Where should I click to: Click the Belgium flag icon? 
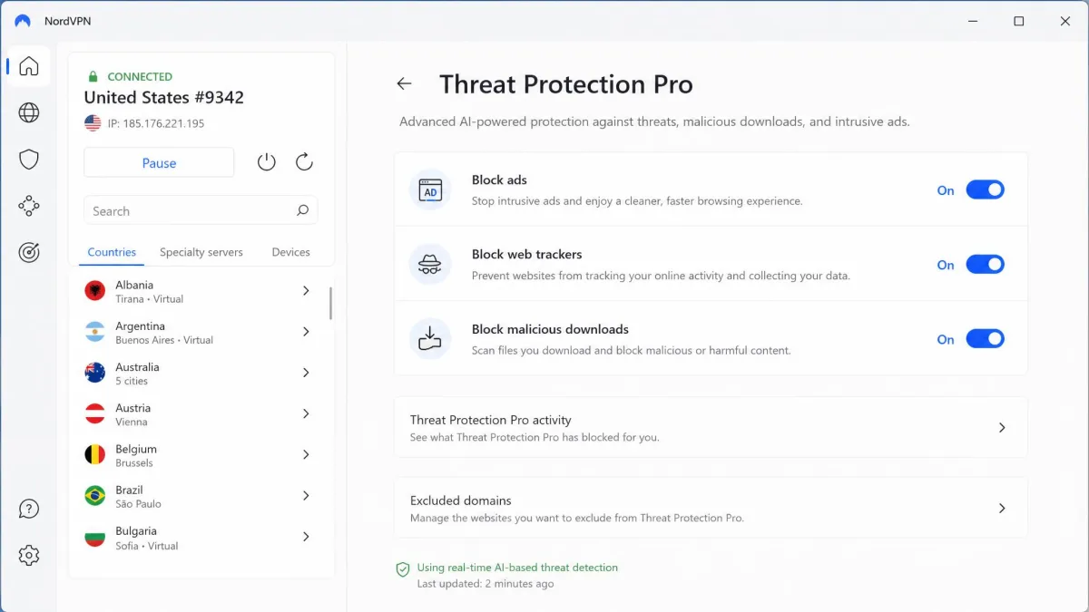pos(95,454)
